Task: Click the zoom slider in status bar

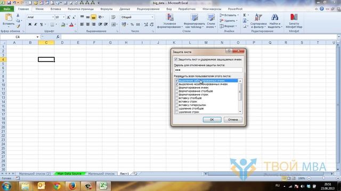Action: tap(323, 178)
